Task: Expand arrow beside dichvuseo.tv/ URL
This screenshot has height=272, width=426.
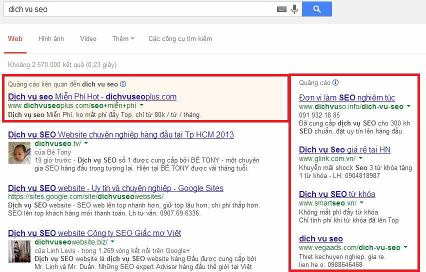Action: [86, 143]
